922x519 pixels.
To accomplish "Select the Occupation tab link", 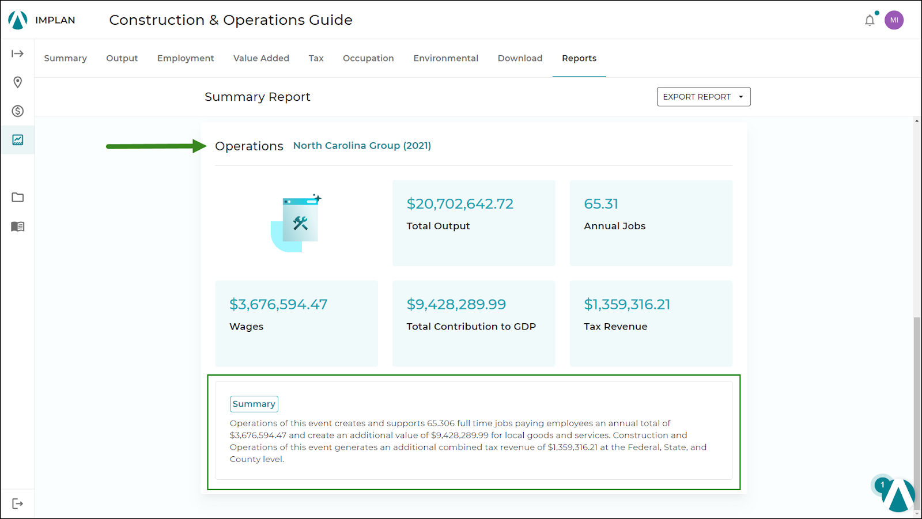I will pos(368,58).
